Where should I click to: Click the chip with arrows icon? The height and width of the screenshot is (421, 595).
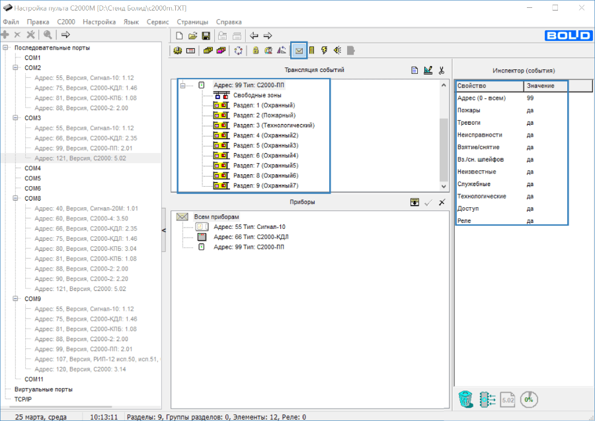click(x=487, y=399)
